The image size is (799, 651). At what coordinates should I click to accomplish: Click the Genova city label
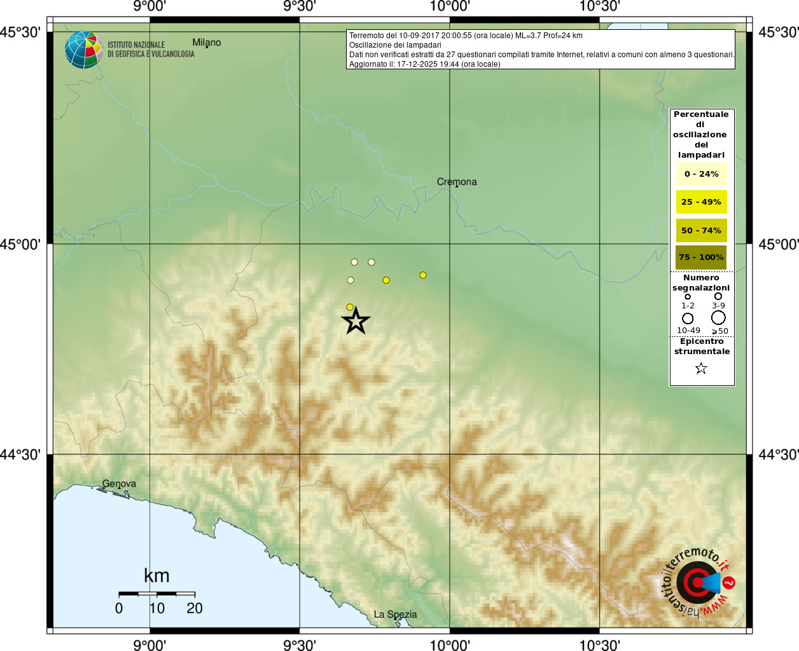[x=119, y=484]
